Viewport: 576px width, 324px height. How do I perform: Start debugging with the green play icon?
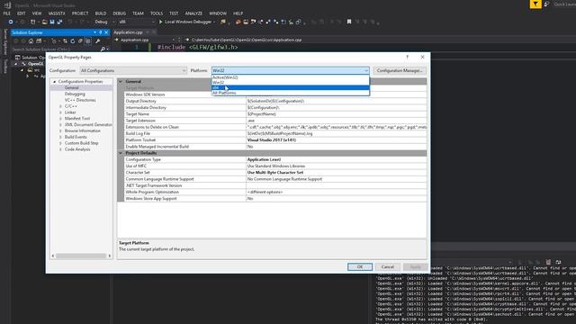point(160,22)
